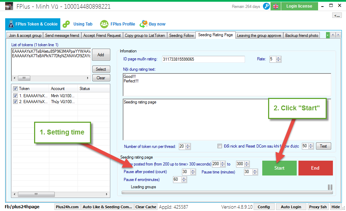Switch to Leaving the group approve tab

coord(259,36)
